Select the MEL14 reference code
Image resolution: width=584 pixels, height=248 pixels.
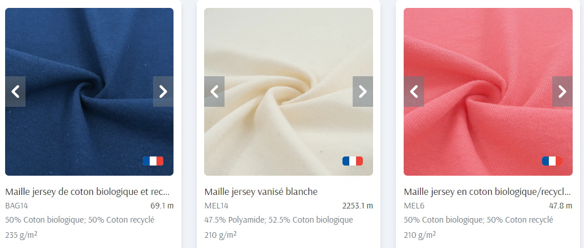(x=217, y=206)
